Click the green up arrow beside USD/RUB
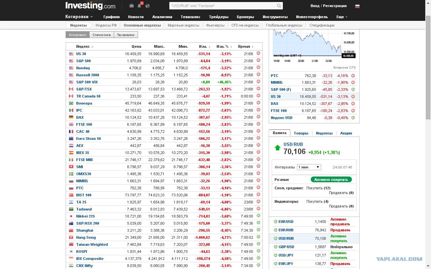Screen dimensions: 431x269 click(277, 148)
